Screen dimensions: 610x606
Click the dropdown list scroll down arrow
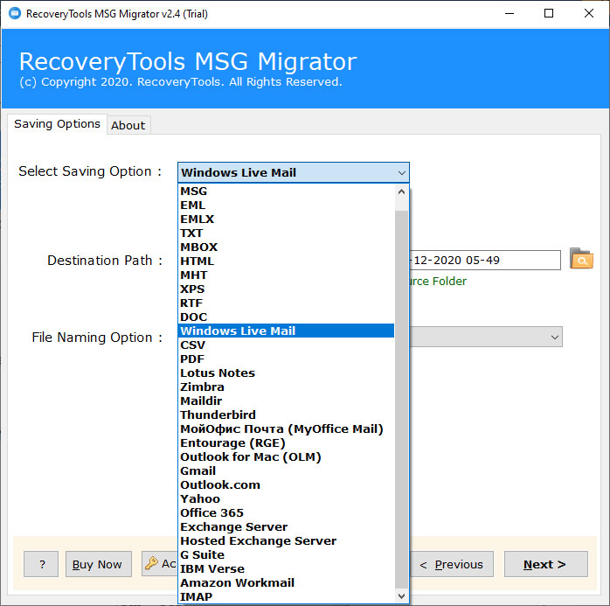click(x=401, y=596)
